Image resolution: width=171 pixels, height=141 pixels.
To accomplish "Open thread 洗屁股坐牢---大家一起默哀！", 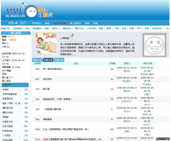I will (x=57, y=99).
